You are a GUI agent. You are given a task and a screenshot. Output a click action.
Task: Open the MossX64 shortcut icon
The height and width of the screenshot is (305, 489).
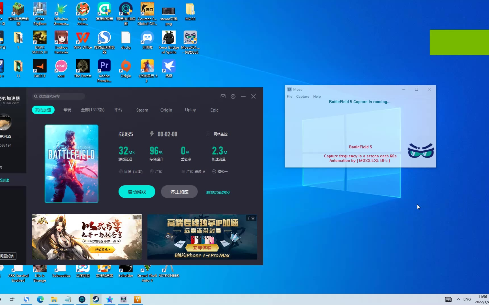(190, 42)
